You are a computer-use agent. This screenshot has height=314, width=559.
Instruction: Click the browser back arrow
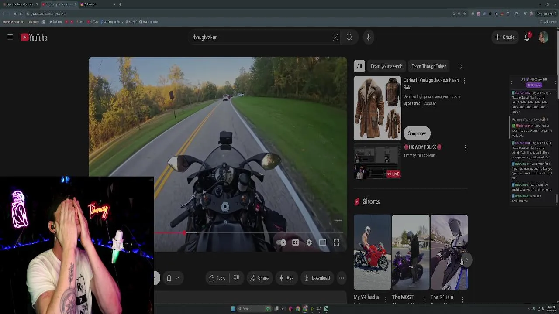pos(3,14)
